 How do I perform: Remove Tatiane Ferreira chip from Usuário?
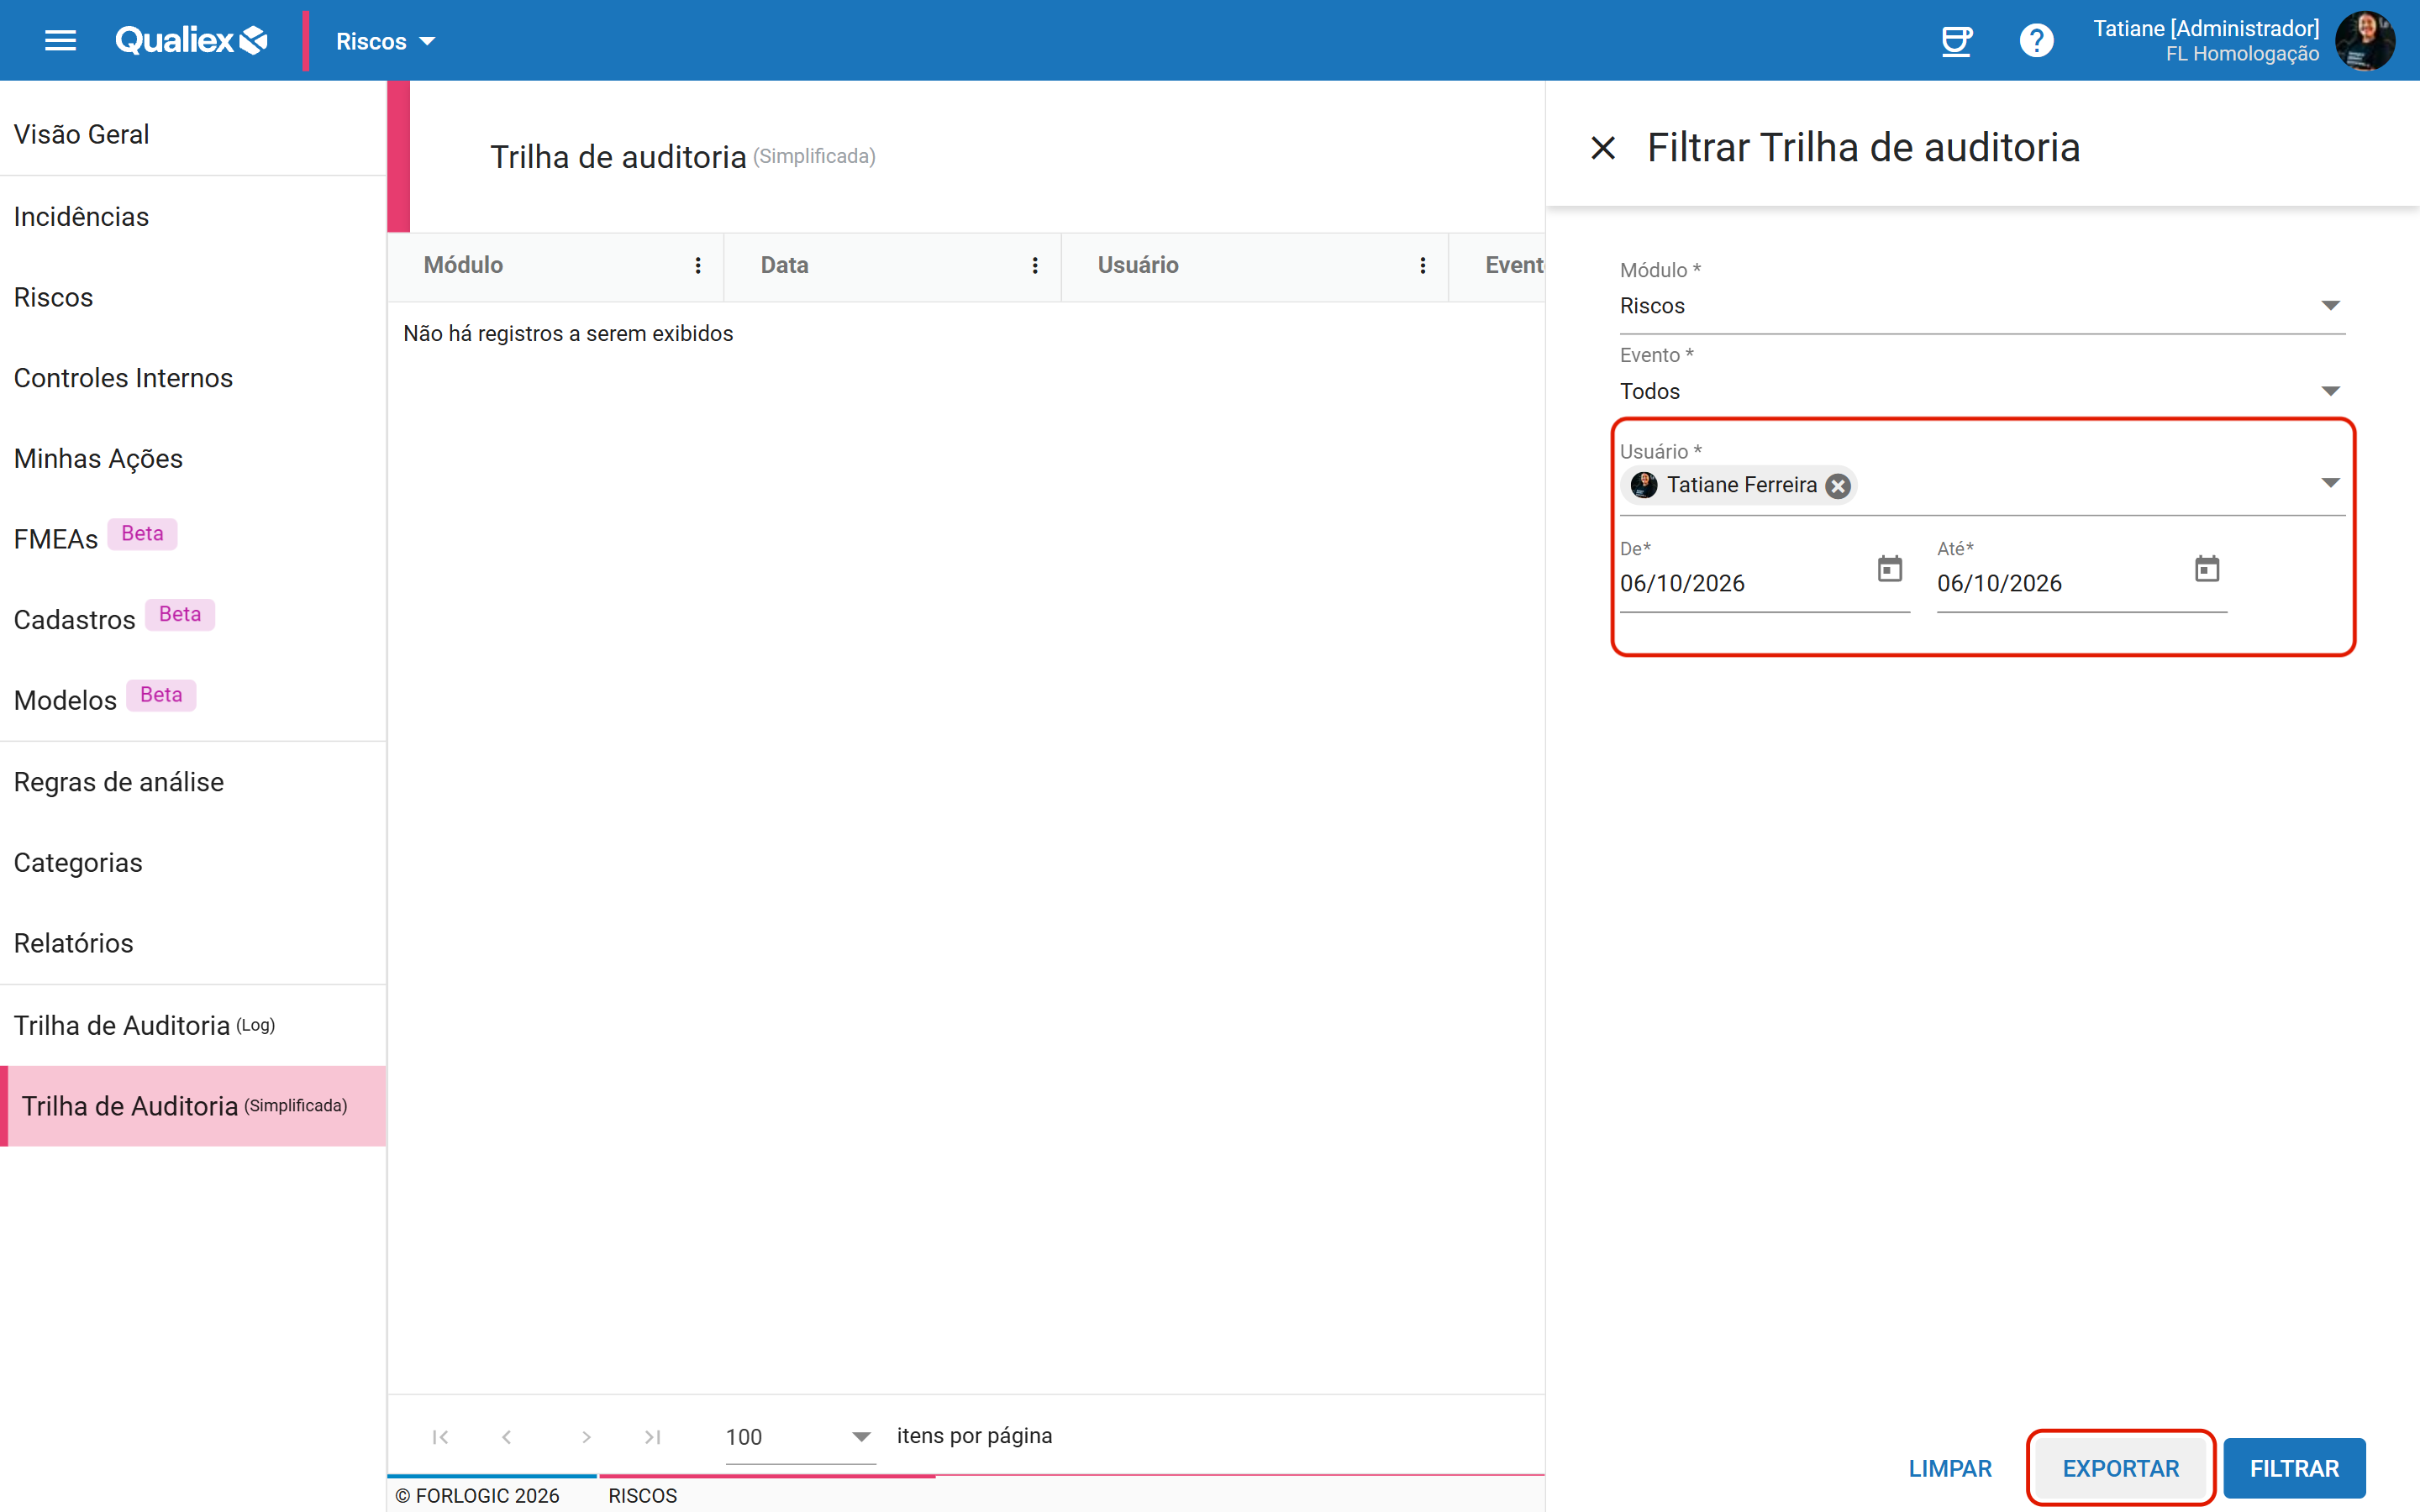[1838, 486]
